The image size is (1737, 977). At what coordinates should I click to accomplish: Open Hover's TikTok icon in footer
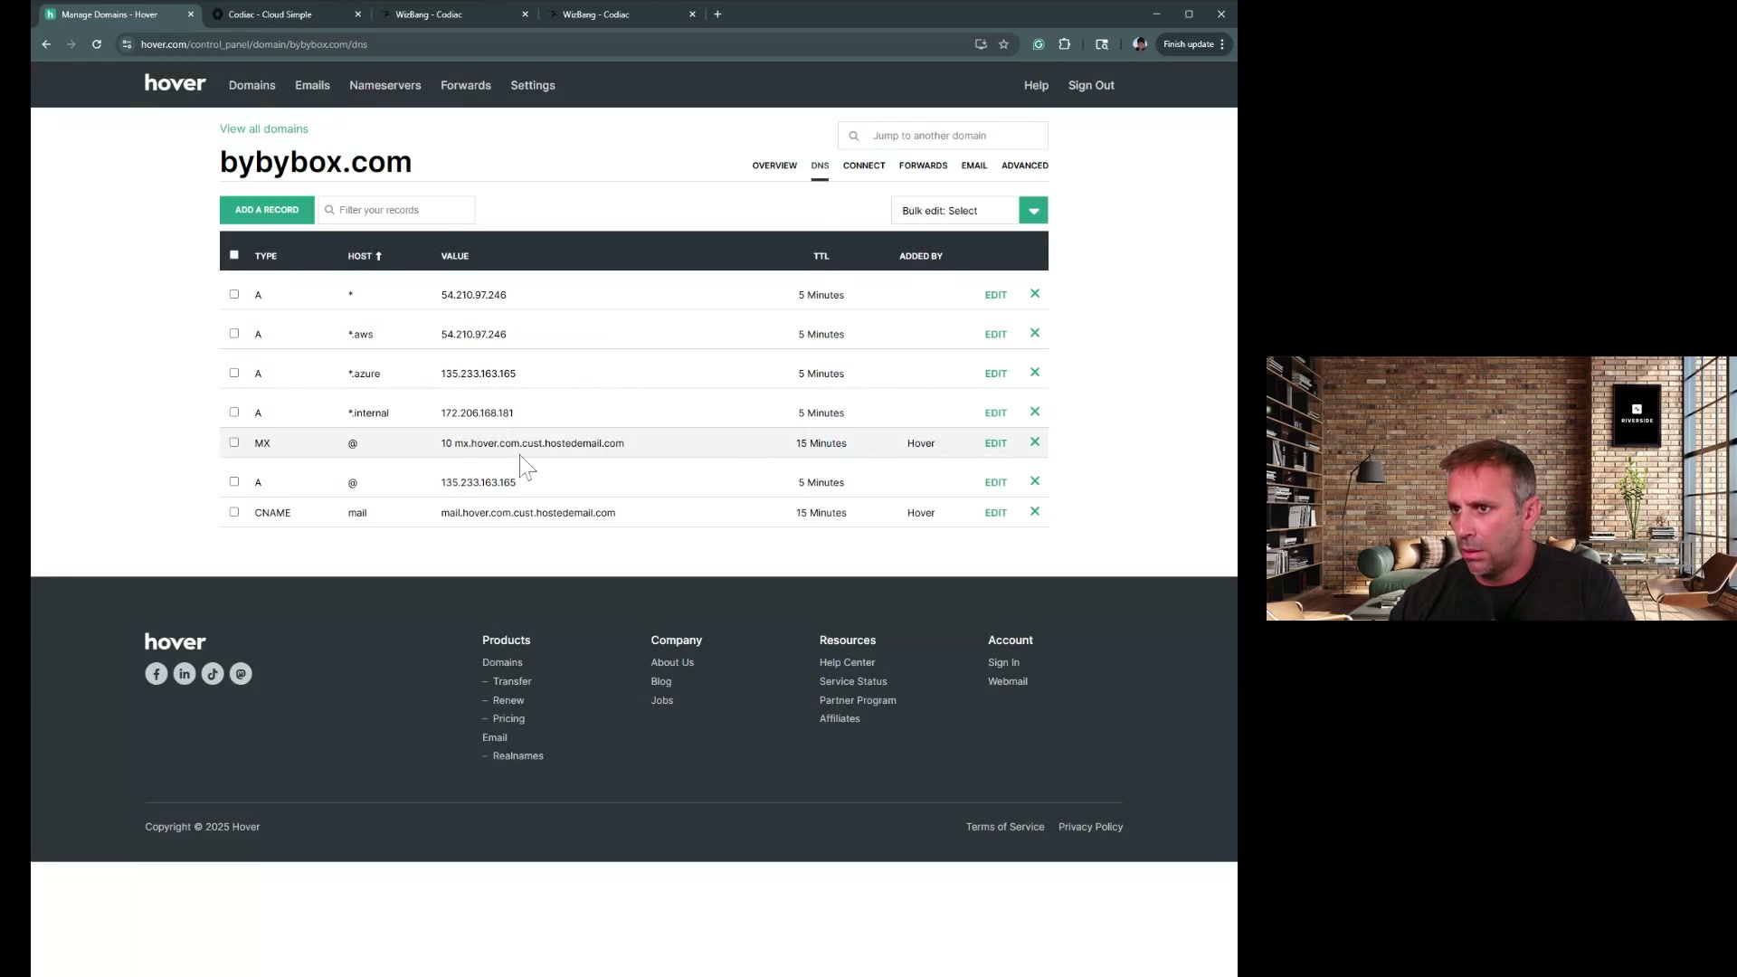[212, 673]
